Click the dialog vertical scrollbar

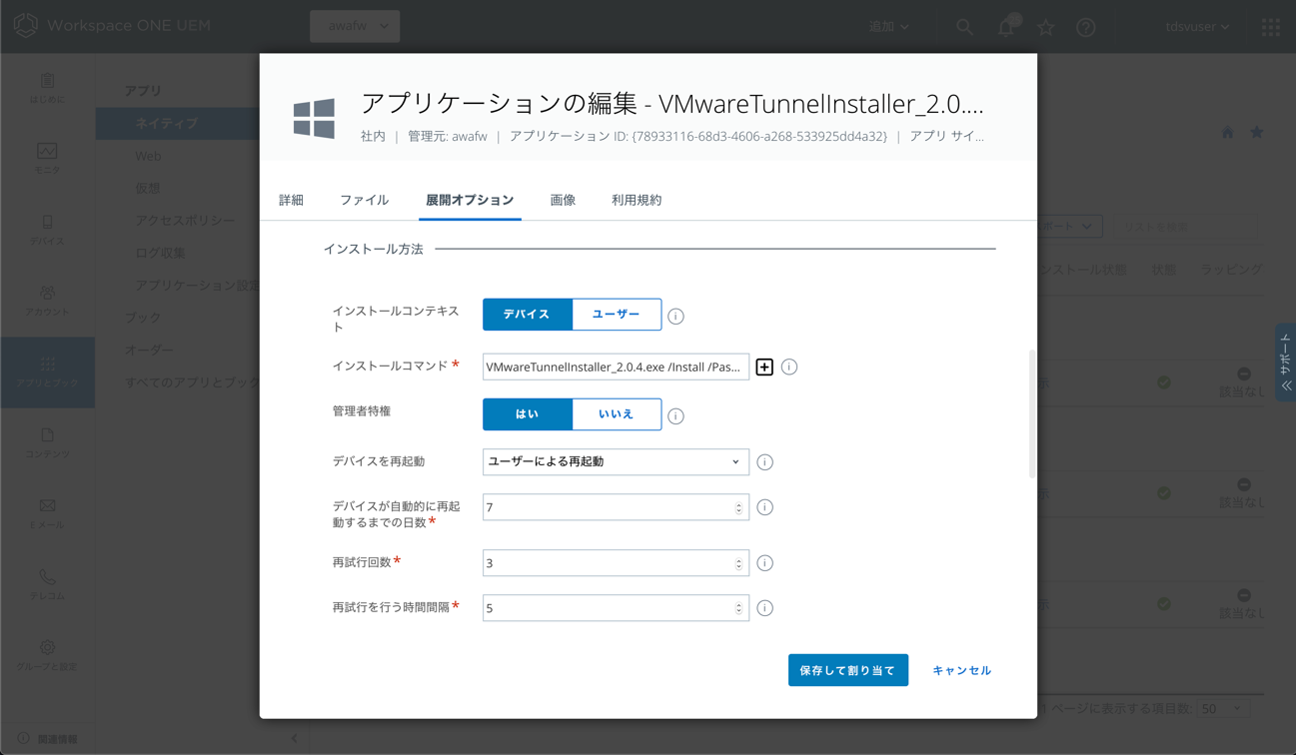tap(1032, 413)
